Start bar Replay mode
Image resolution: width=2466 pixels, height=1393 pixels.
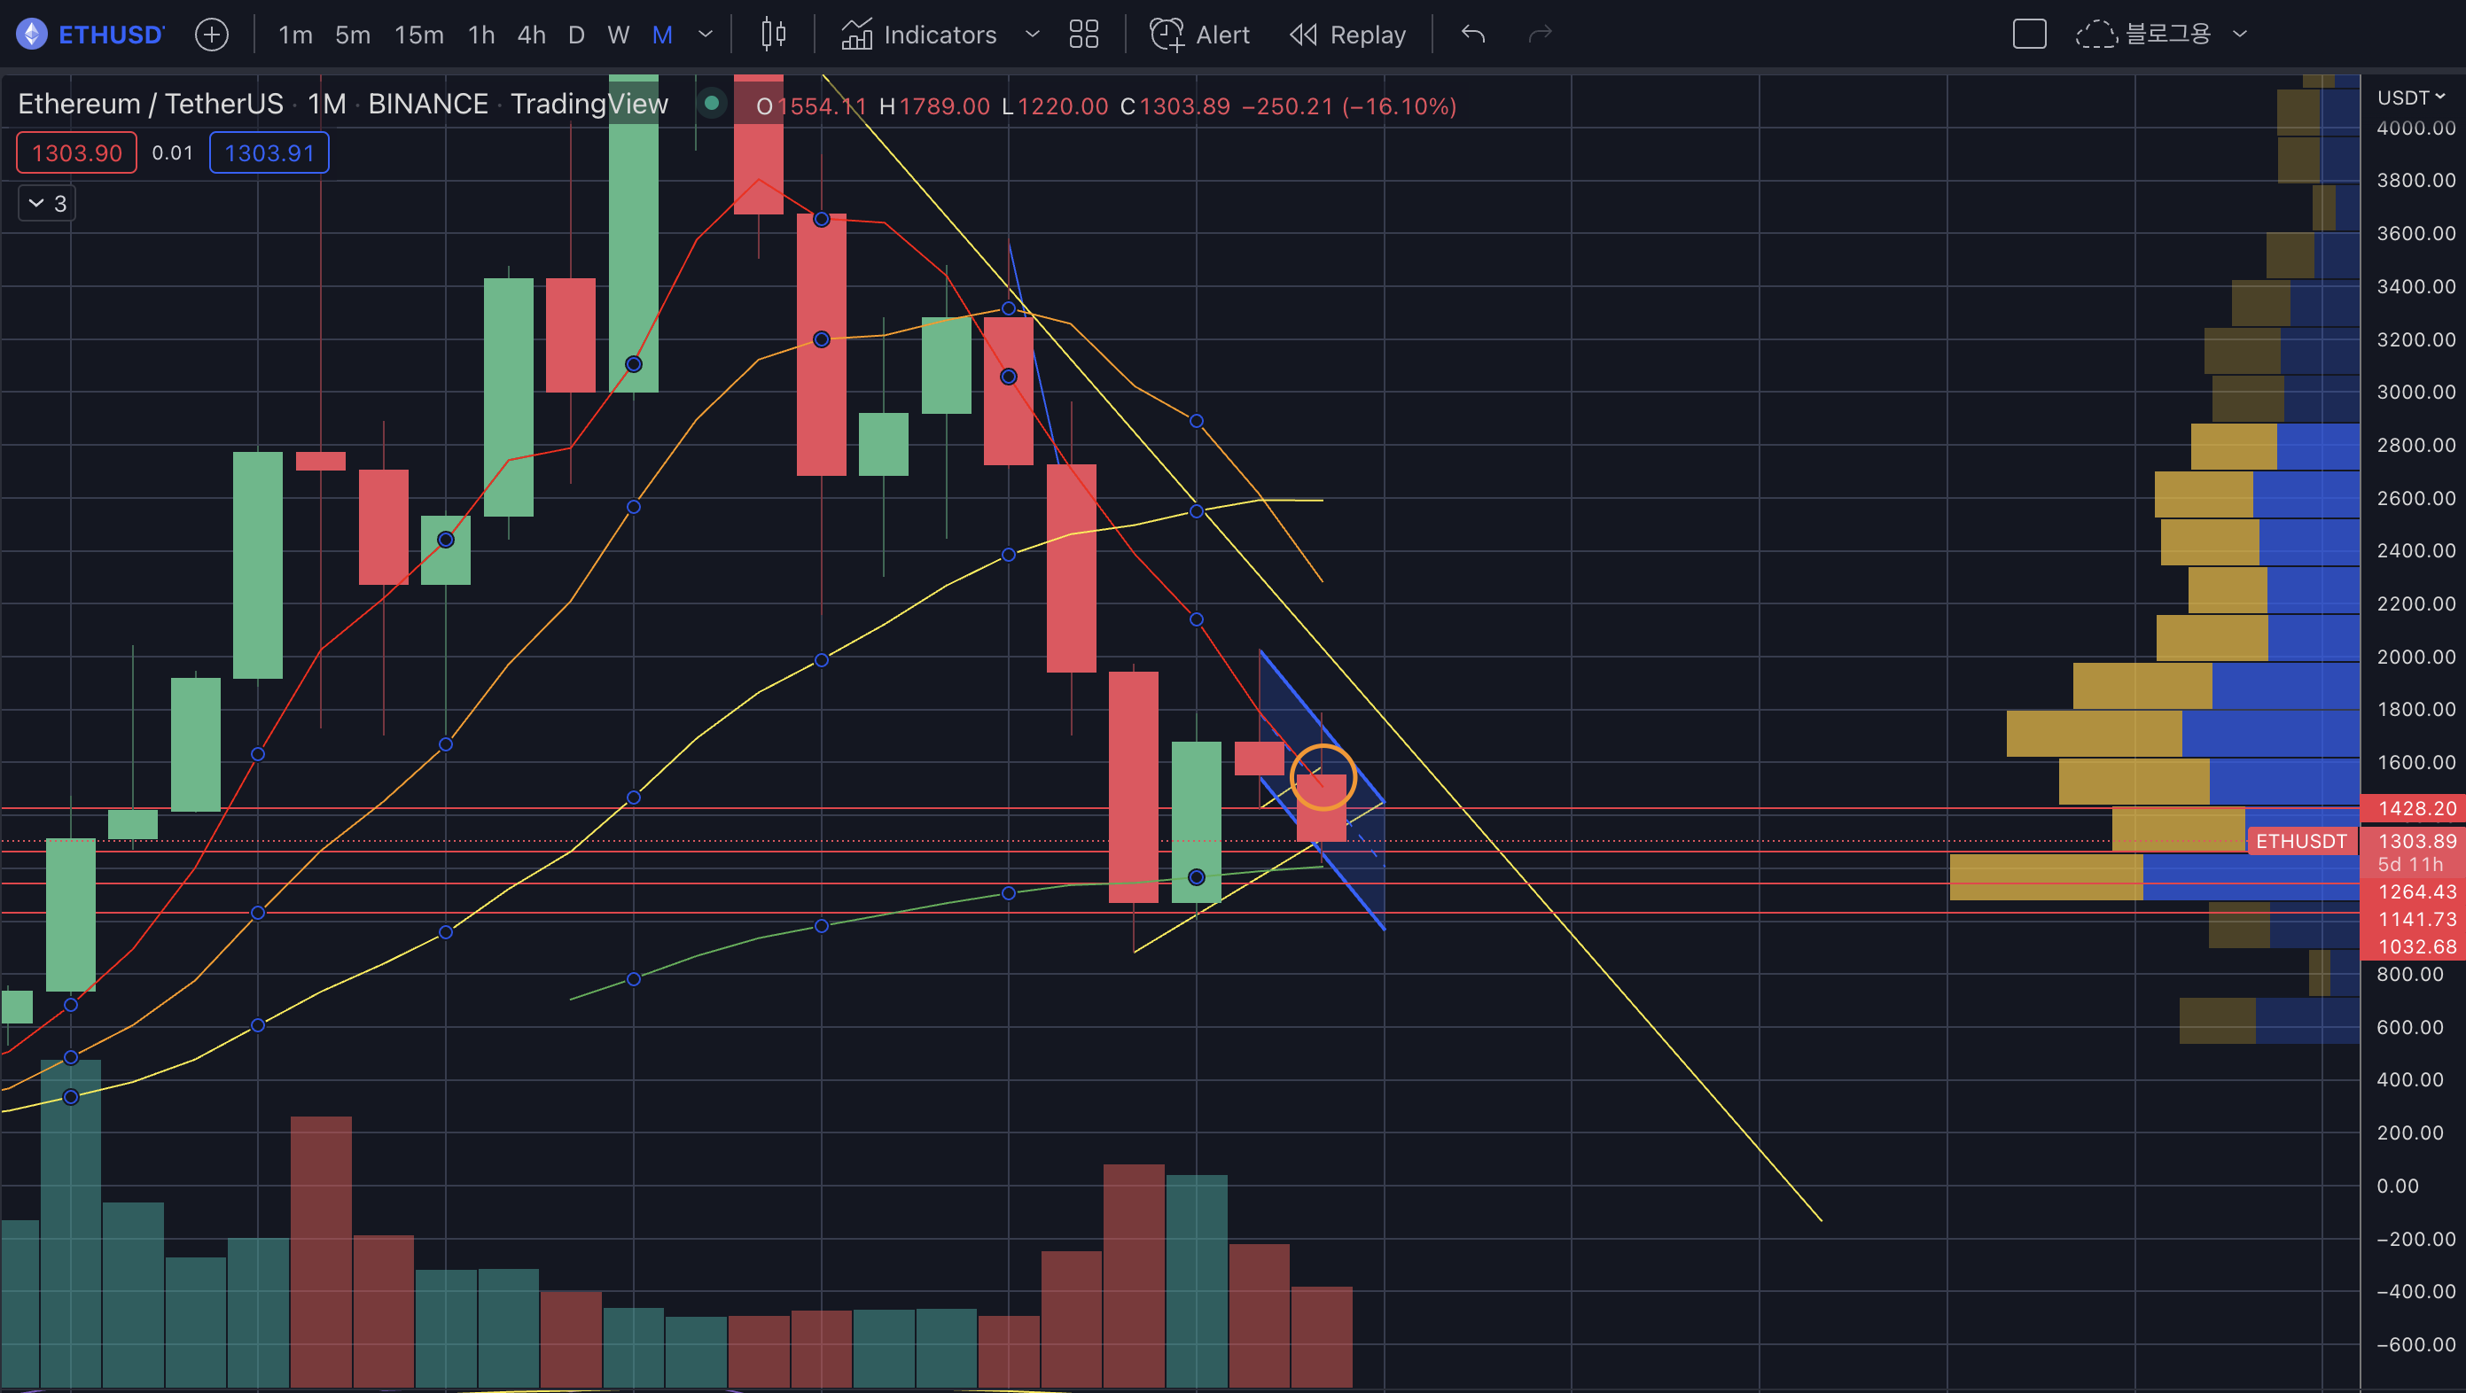click(x=1348, y=35)
